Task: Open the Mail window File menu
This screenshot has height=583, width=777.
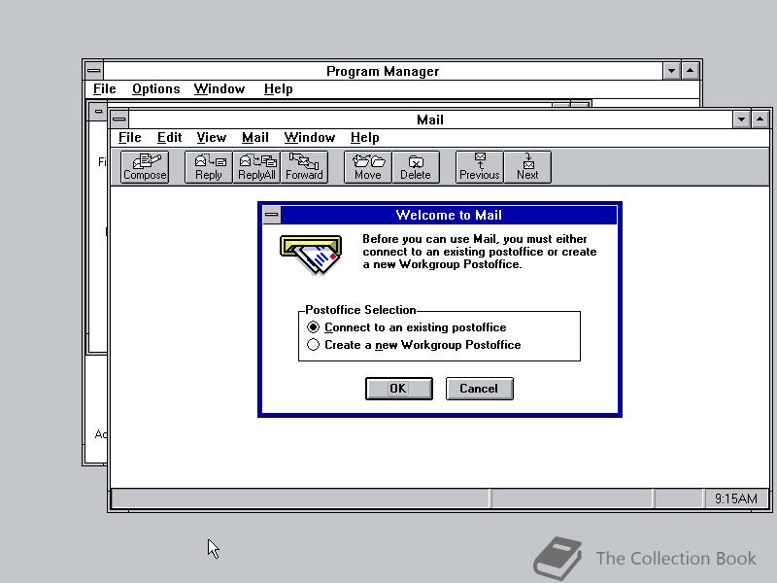Action: click(x=130, y=137)
